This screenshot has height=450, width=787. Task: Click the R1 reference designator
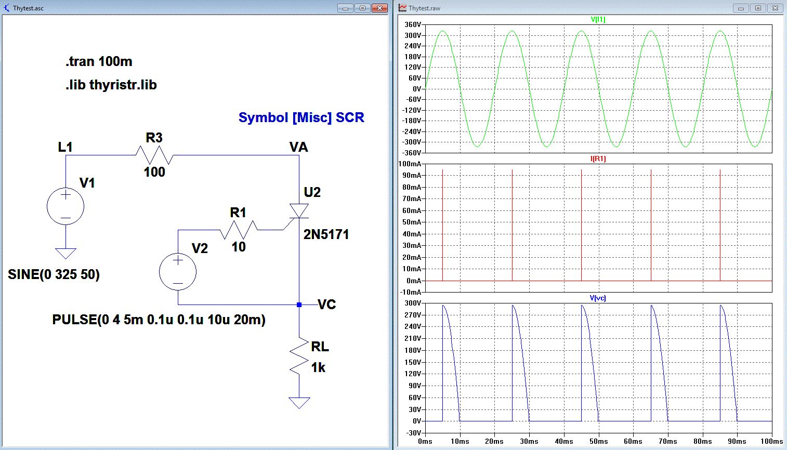click(238, 213)
